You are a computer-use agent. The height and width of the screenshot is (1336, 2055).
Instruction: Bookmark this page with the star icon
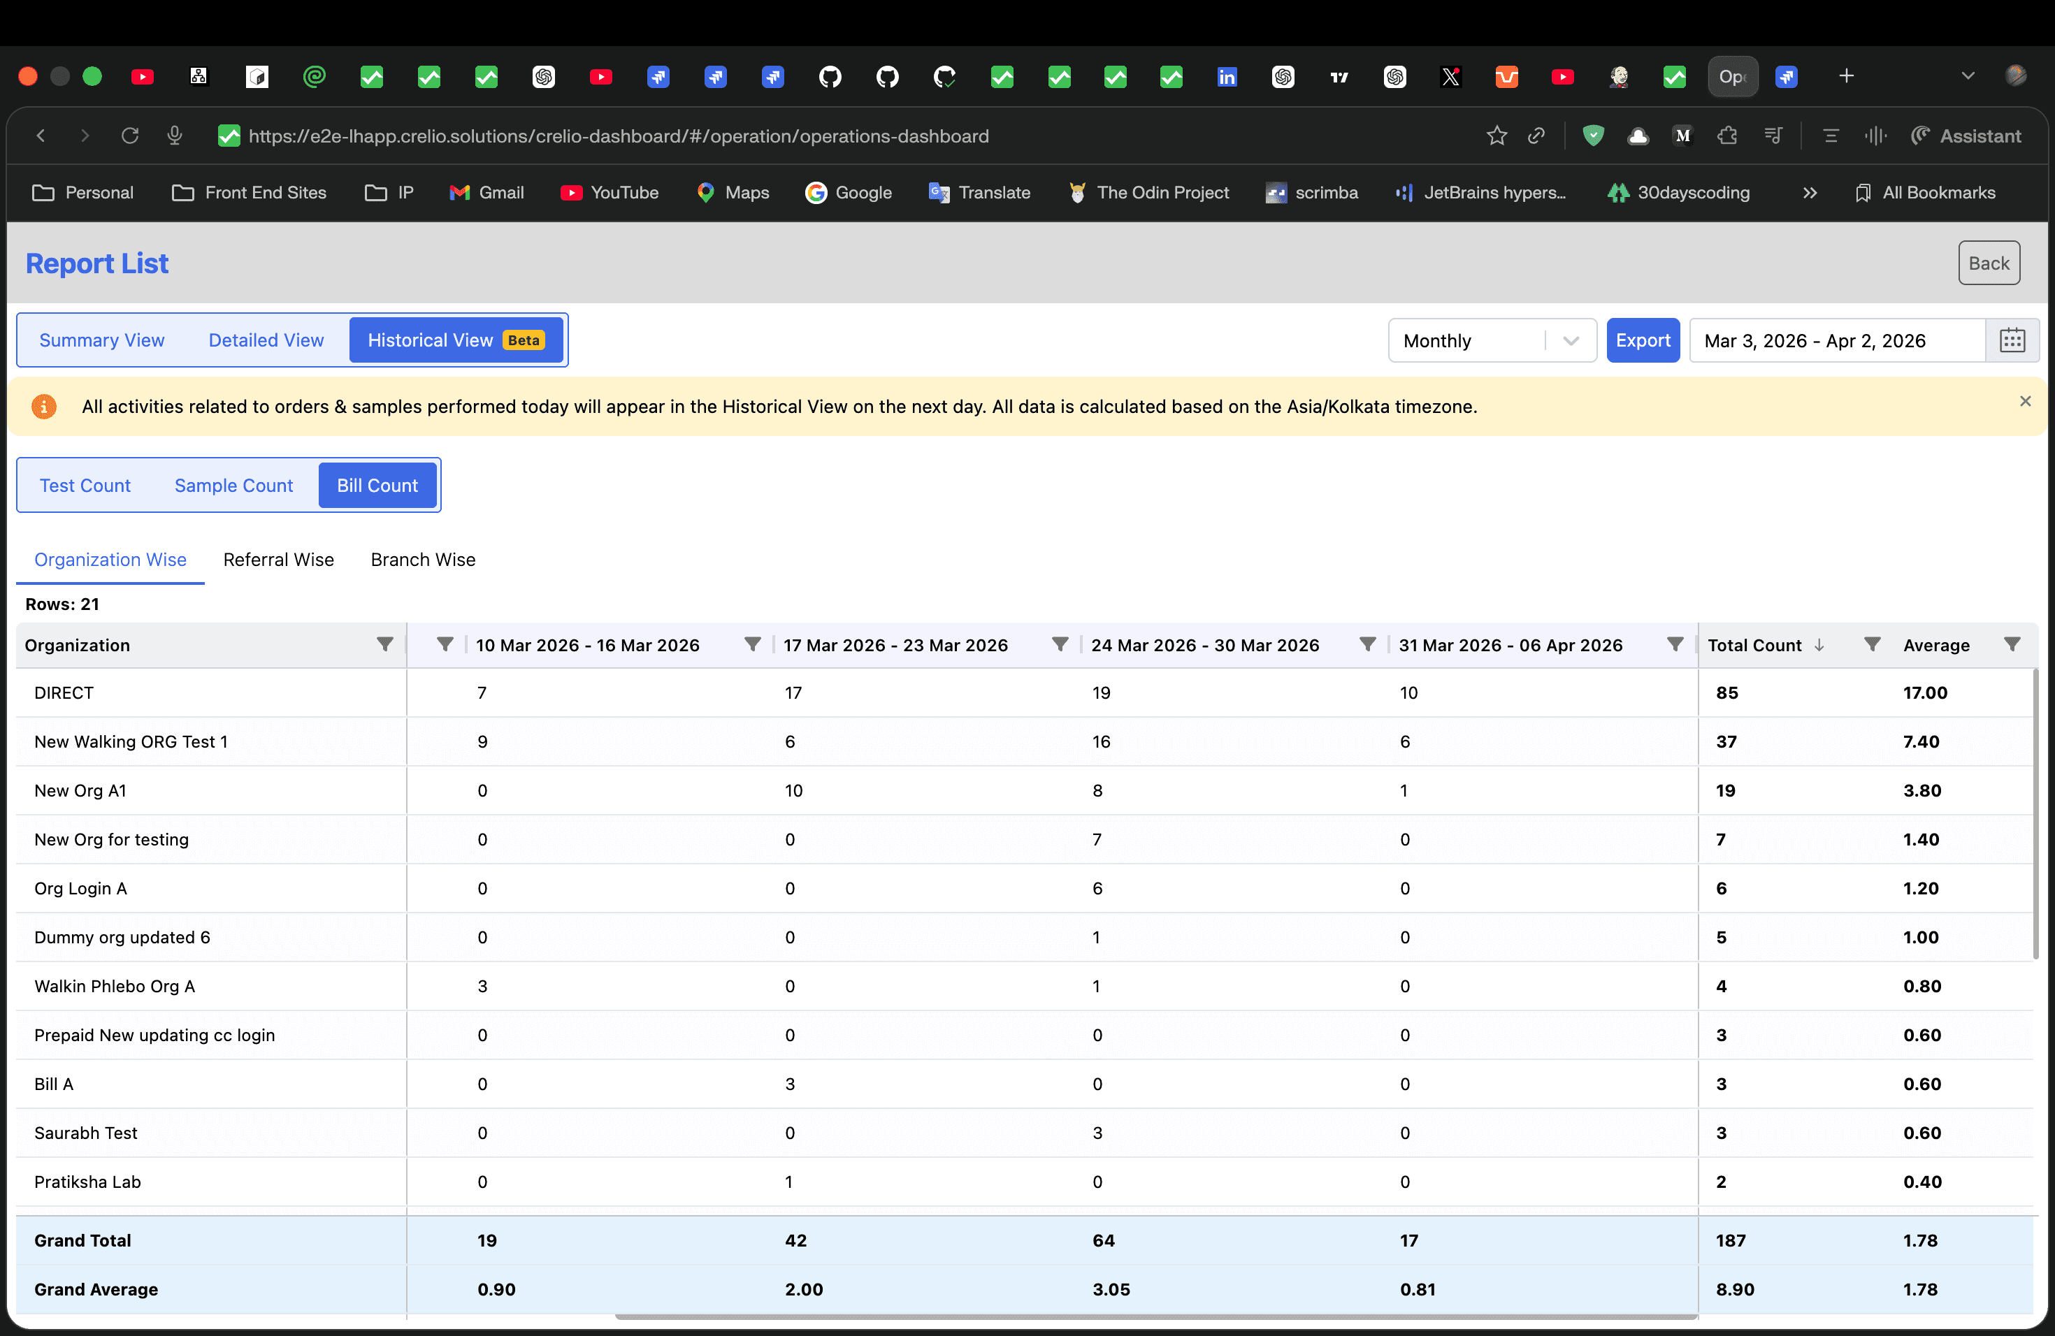[x=1497, y=136]
